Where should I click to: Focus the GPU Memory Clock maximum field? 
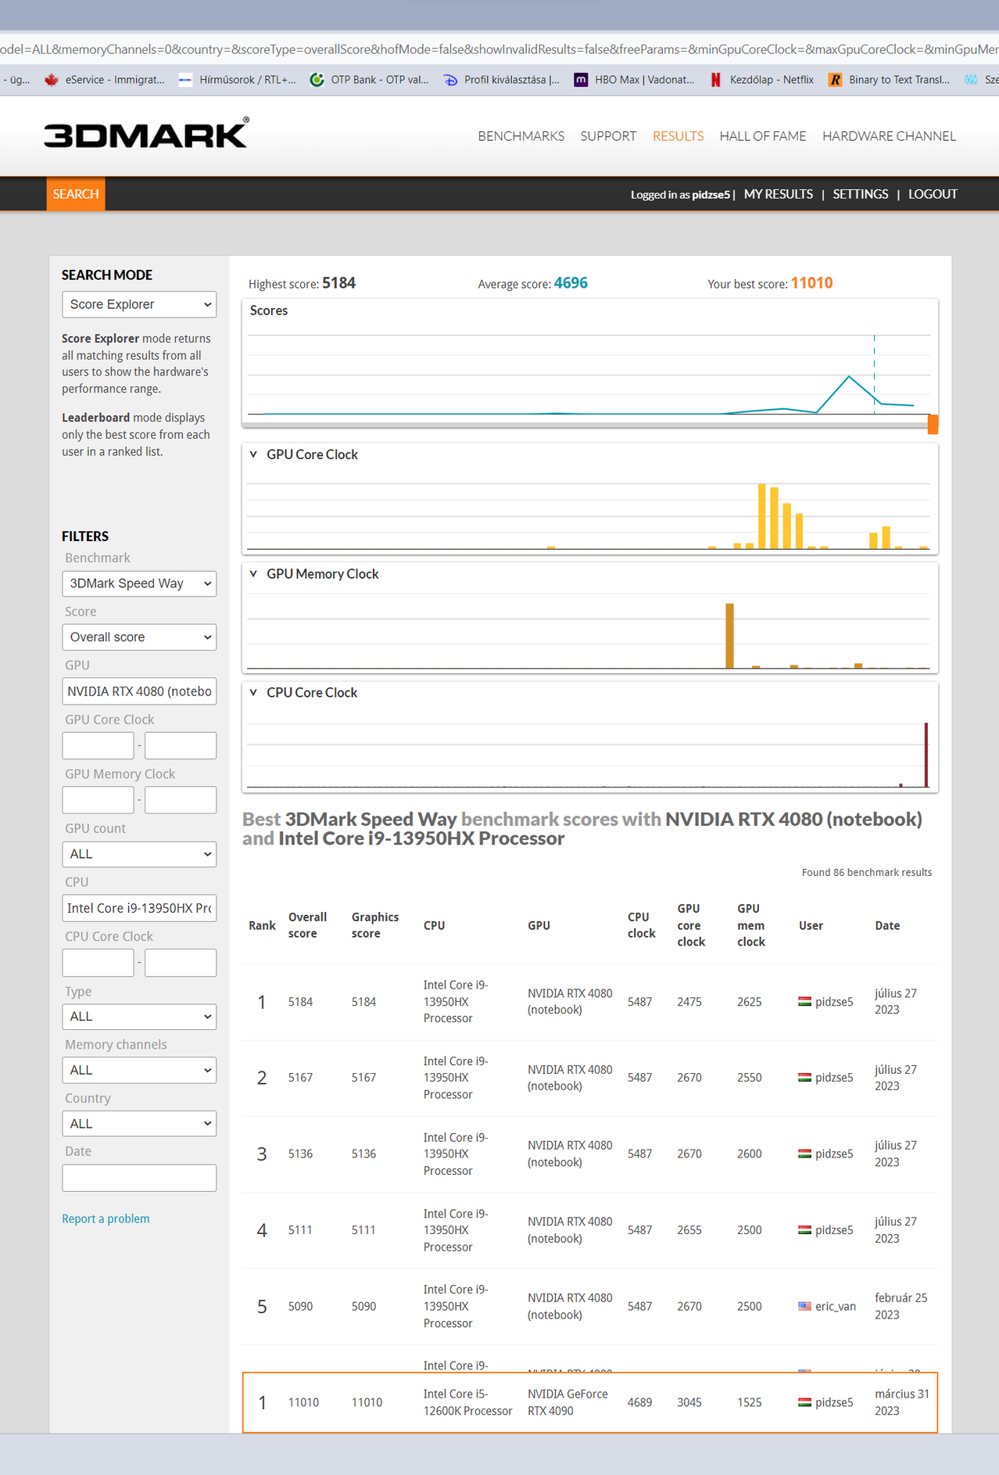coord(181,800)
